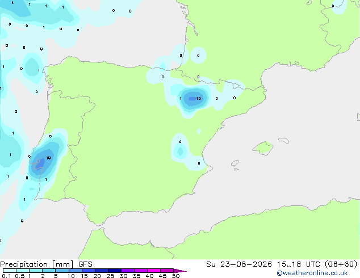Click the 'GFS' model label

coord(85,264)
